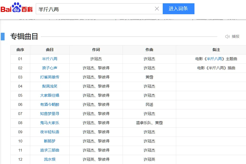Viewport: 246px width, 164px height.
Task: Open the 知音梦里寻 song link
Action: [50, 114]
